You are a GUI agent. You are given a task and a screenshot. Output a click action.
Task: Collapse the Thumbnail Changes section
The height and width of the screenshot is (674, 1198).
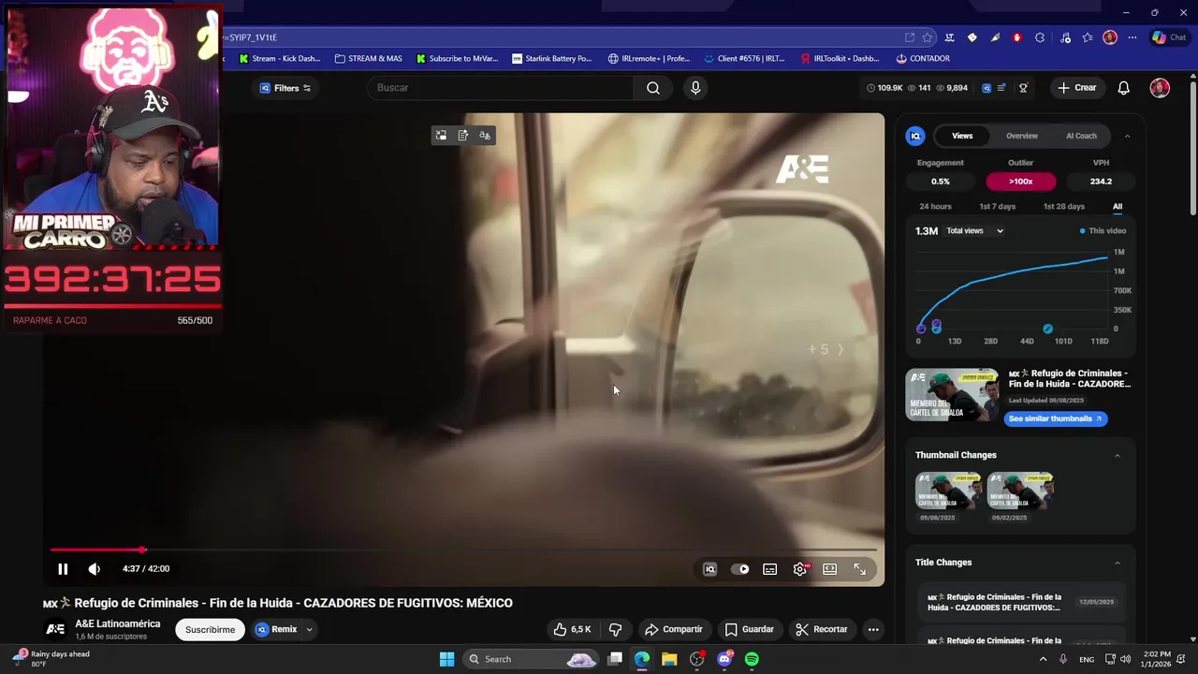pyautogui.click(x=1117, y=456)
